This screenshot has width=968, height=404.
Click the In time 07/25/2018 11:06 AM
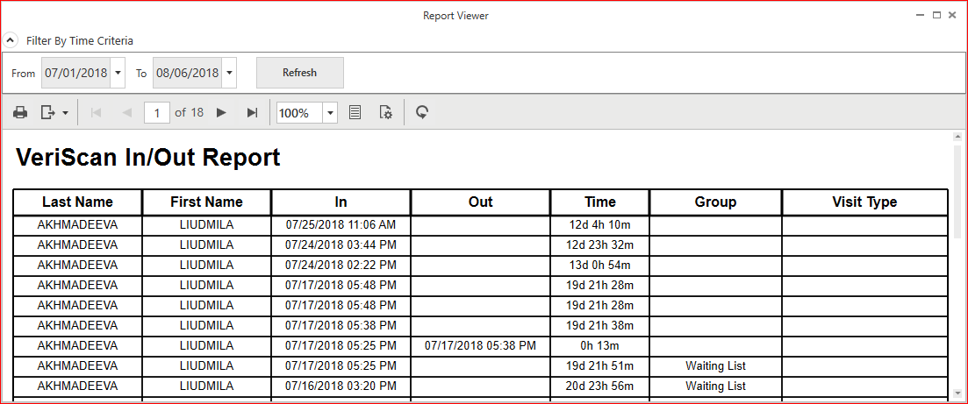(341, 225)
